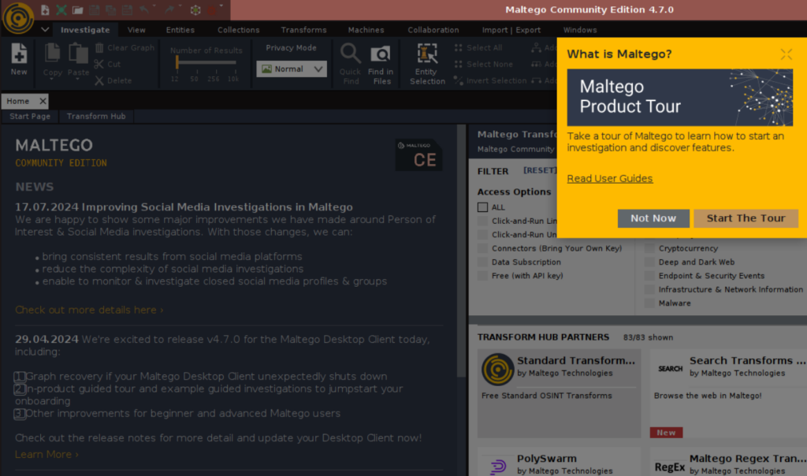Click the PolySwarm hub item logo

coord(497,467)
